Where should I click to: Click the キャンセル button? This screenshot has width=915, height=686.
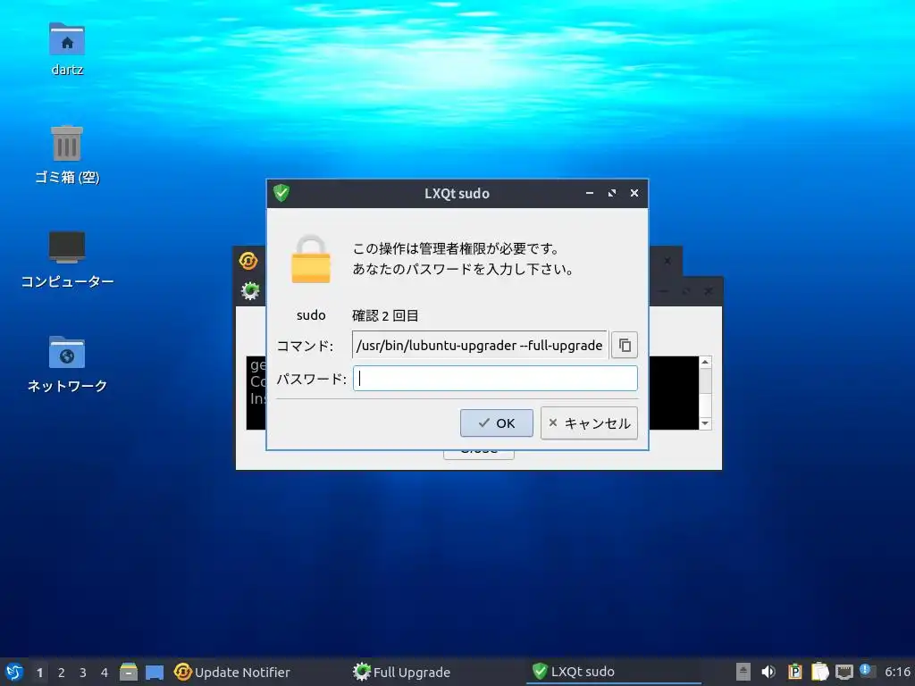pos(589,422)
